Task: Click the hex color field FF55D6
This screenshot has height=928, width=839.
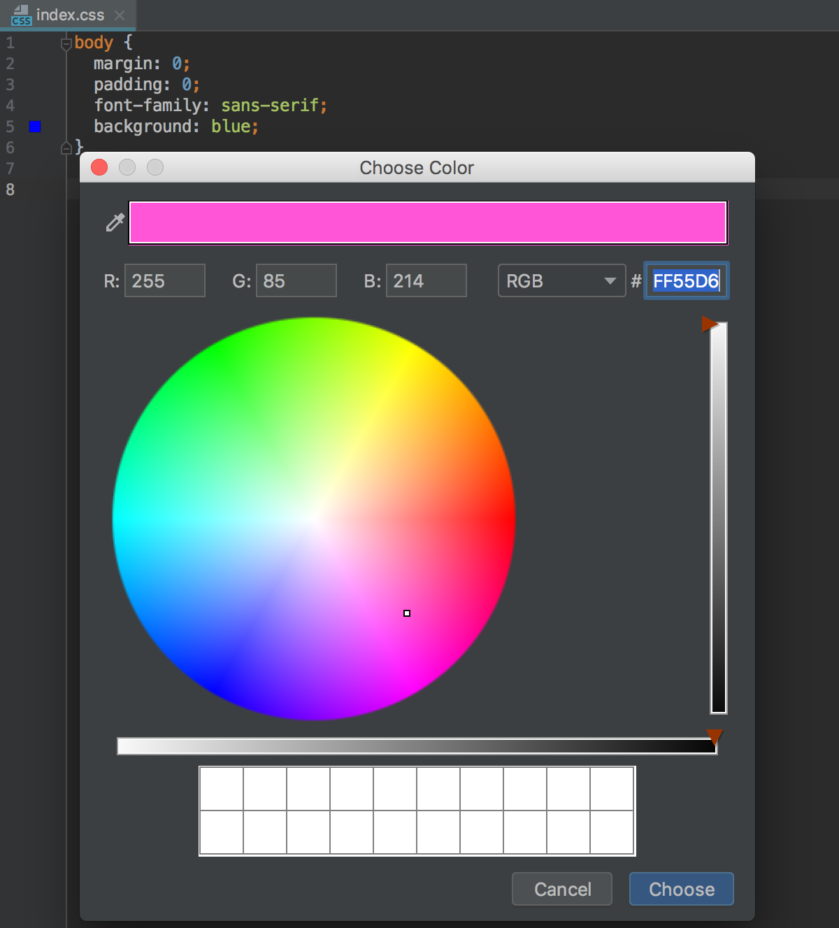Action: pyautogui.click(x=685, y=281)
